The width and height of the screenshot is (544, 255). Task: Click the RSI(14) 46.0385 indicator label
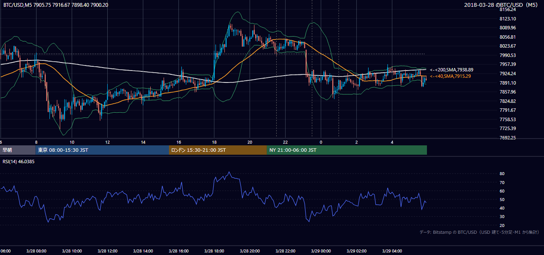pos(19,161)
